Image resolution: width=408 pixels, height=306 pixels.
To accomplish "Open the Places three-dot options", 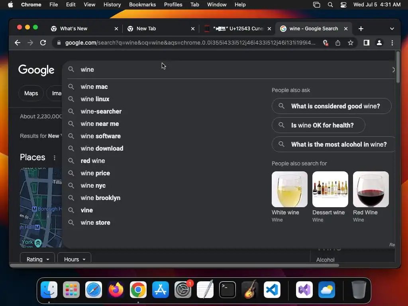I will tap(54, 158).
